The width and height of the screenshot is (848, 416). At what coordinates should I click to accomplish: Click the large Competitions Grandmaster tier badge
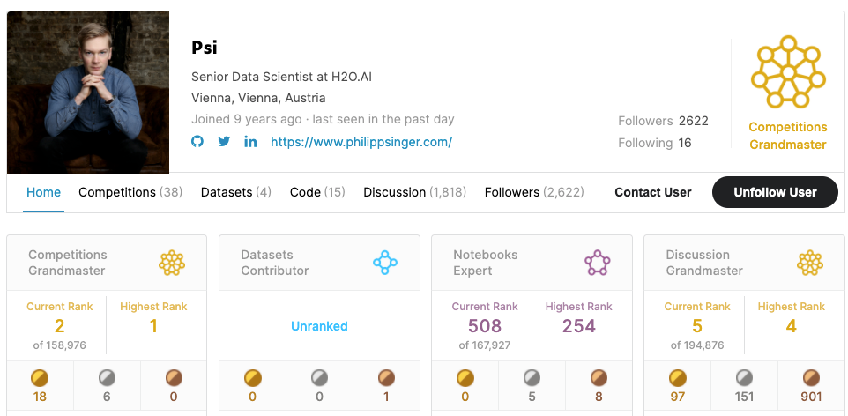(x=787, y=73)
